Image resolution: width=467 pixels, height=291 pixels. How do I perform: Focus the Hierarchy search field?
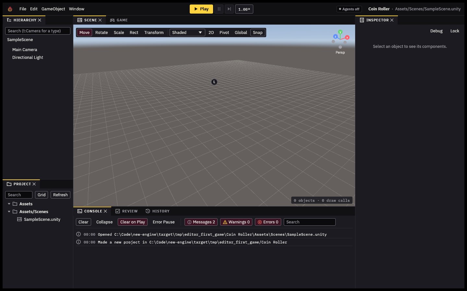click(x=38, y=31)
